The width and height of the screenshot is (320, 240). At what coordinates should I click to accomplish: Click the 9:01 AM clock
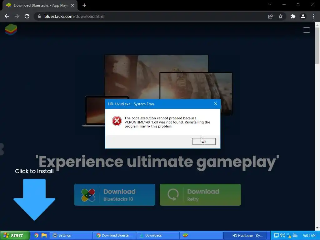(309, 236)
